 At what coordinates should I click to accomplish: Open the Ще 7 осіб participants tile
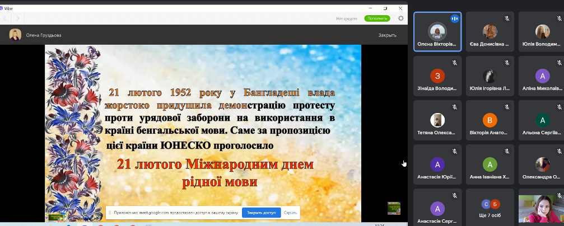tap(490, 207)
